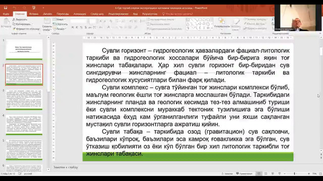The width and height of the screenshot is (323, 181).
Task: Open Выровнять текст align text dropdown
Action: pos(159,24)
